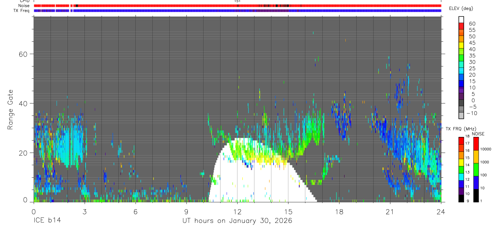The width and height of the screenshot is (496, 229).
Task: Click the '55' label on the ELEV colorbar
Action: tap(472, 30)
